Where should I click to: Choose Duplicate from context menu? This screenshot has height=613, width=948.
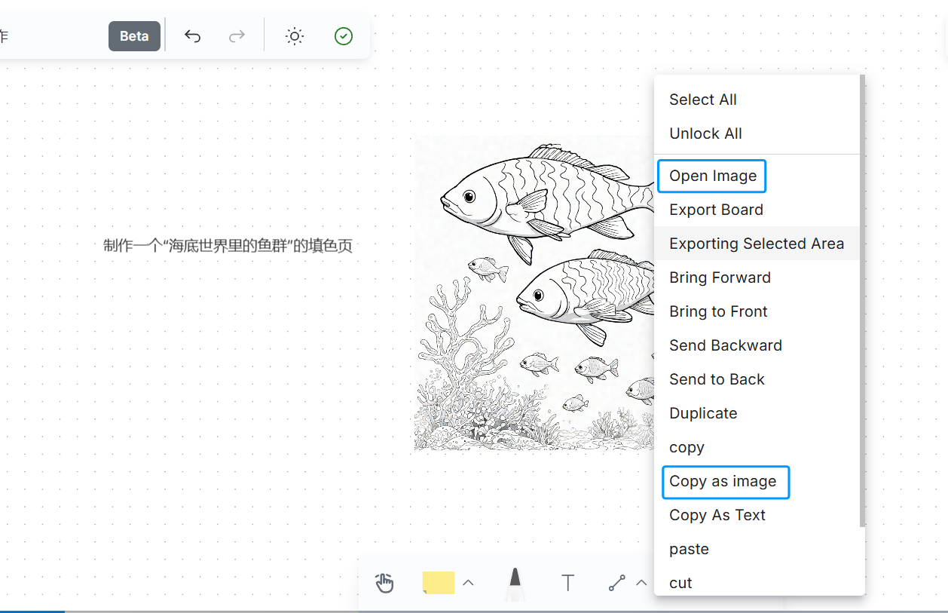(757, 413)
